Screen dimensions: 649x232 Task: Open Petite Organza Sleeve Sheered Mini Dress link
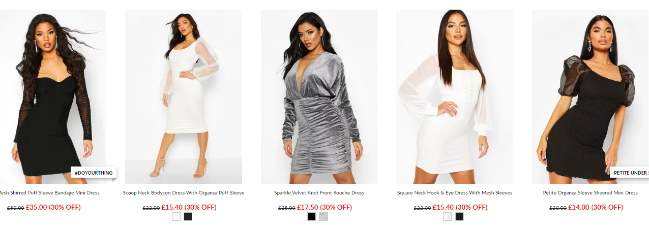(590, 193)
